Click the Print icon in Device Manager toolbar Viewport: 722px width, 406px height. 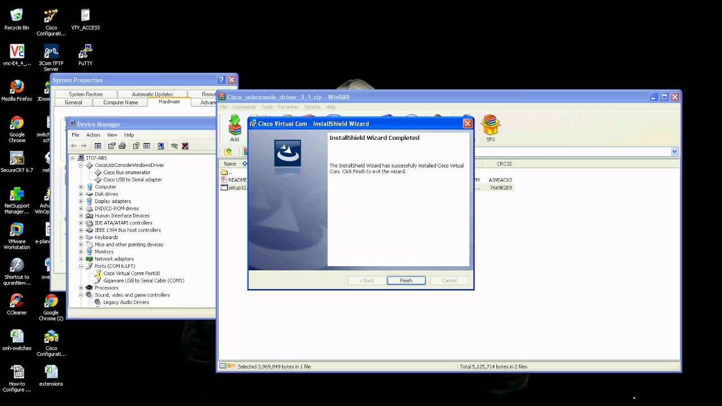click(122, 145)
